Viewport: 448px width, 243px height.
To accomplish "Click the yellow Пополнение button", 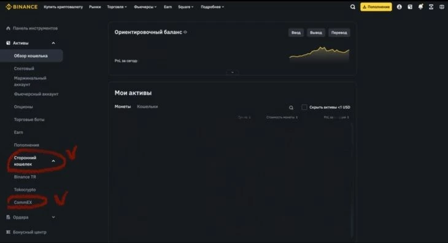I will coord(376,7).
